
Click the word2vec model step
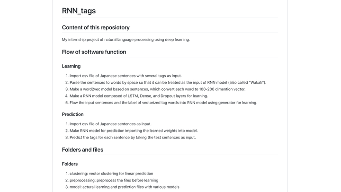[157, 89]
